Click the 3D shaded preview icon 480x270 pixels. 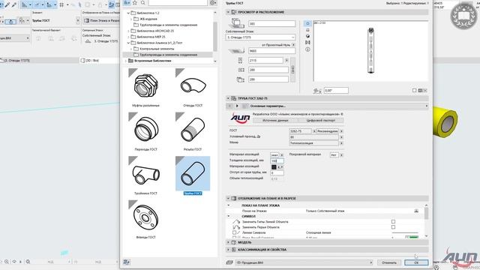point(307,36)
